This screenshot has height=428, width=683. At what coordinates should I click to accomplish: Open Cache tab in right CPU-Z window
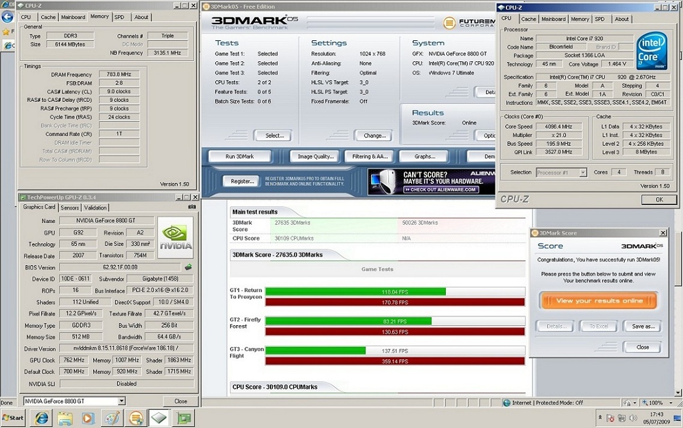tap(529, 19)
